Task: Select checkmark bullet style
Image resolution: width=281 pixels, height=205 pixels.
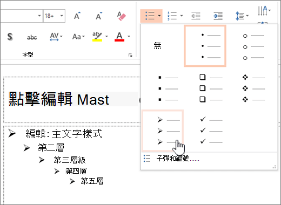Action: tap(211, 131)
